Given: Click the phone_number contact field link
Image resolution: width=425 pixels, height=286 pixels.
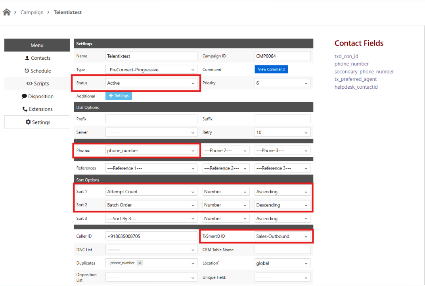Looking at the screenshot, I should (352, 64).
